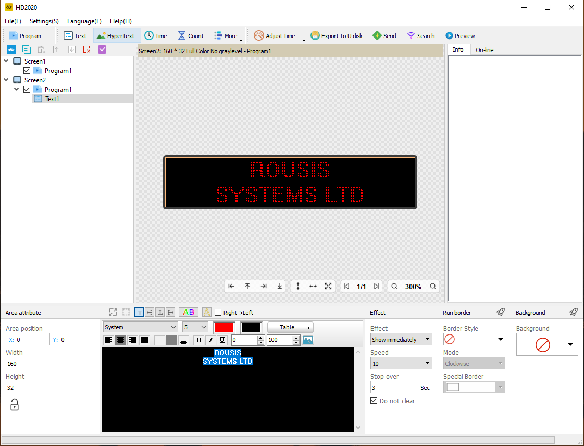Collapse the Screen2 tree node
The image size is (584, 446).
tap(6, 79)
